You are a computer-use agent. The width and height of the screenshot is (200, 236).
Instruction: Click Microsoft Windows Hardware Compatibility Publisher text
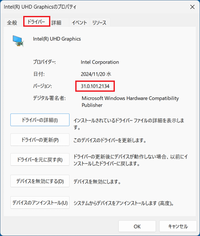point(130,102)
